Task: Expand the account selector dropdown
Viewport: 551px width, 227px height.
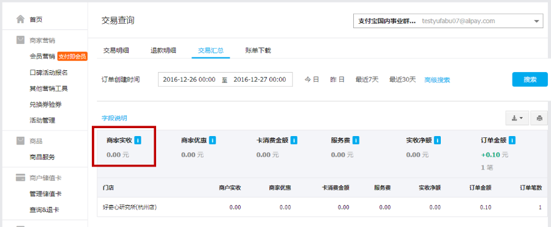Action: 448,21
